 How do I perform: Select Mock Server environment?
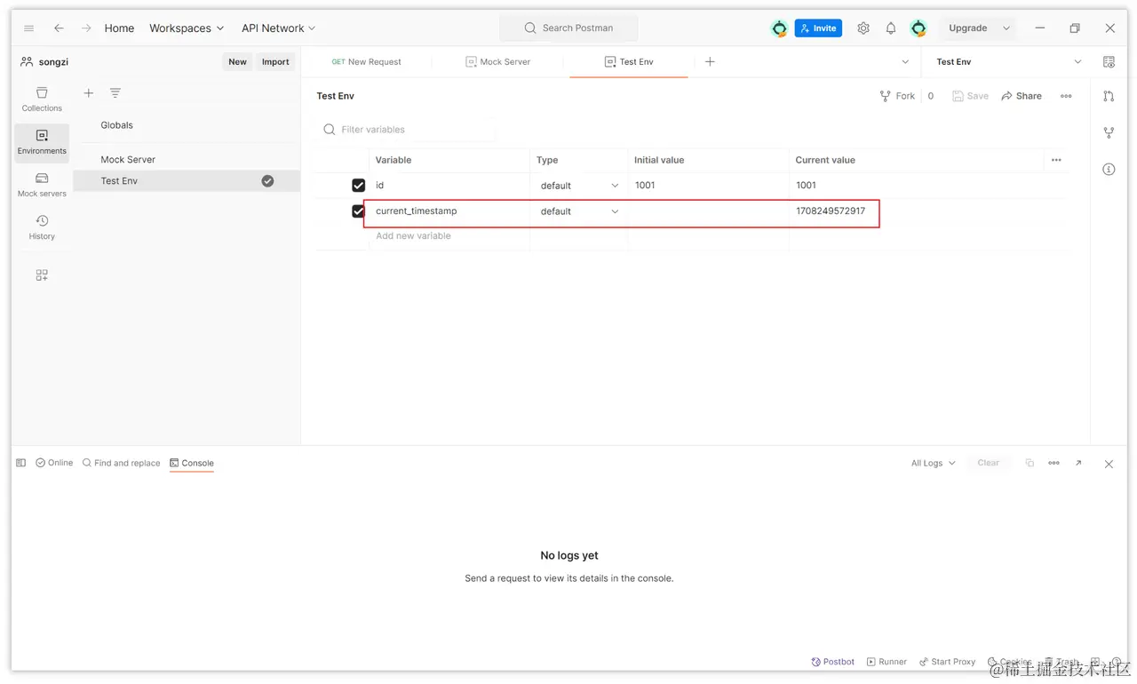pyautogui.click(x=128, y=160)
